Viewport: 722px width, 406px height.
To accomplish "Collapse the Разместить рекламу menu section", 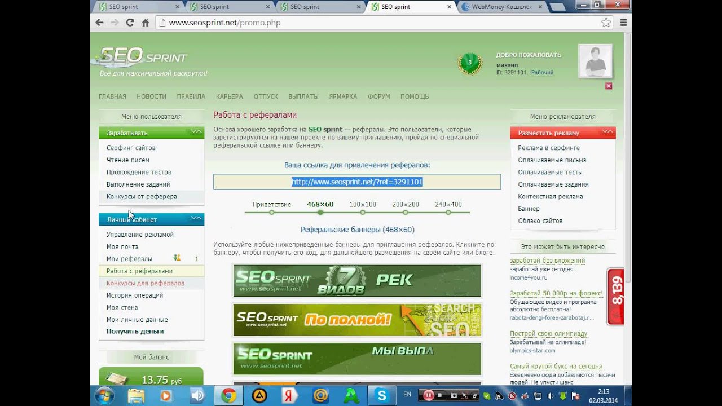I will tap(607, 132).
